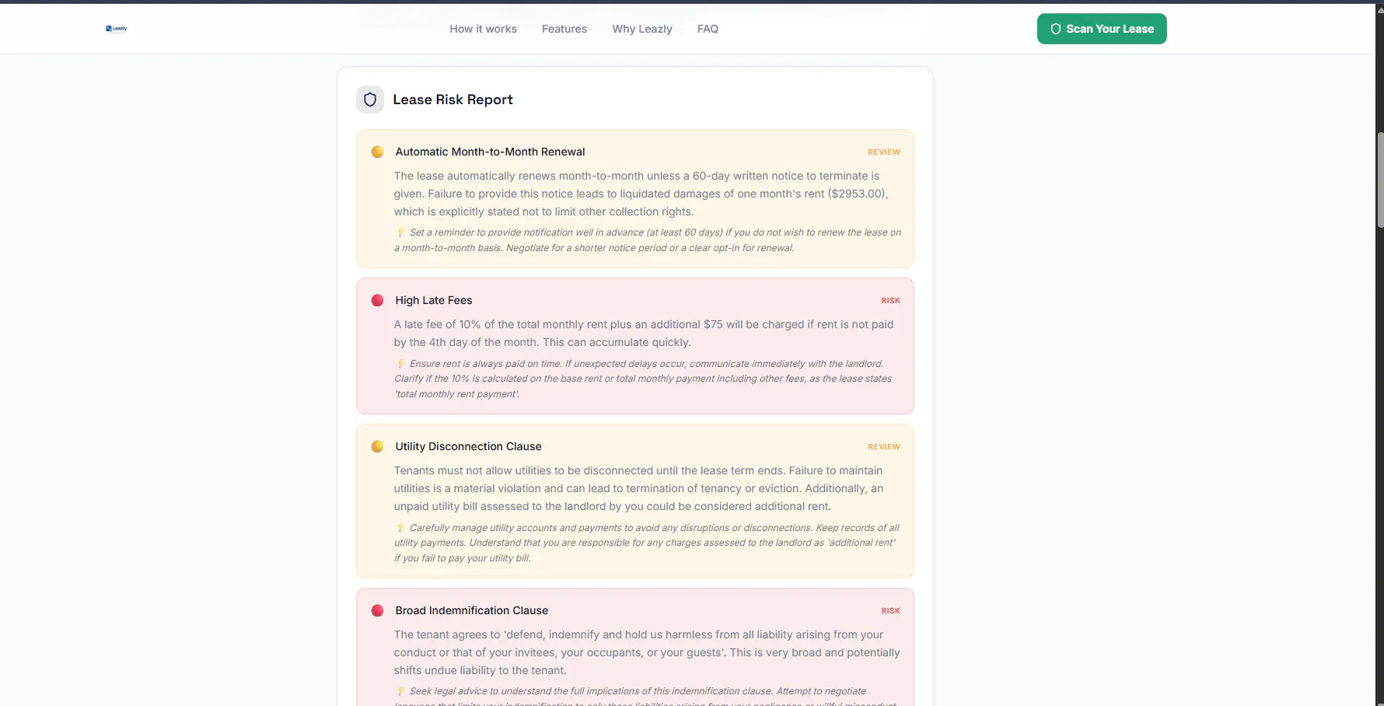Viewport: 1384px width, 706px height.
Task: Click the shield icon beside Lease Risk Report
Action: [370, 100]
